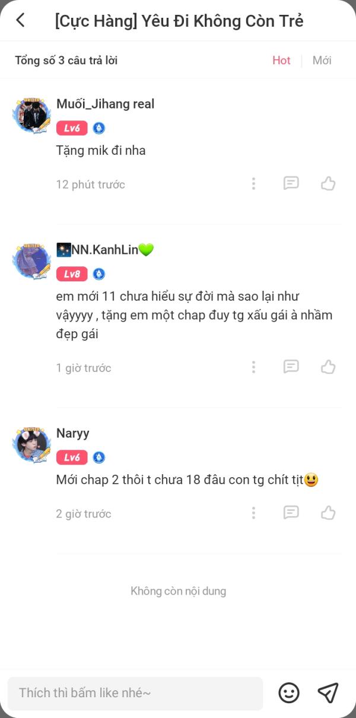356x718 pixels.
Task: Open more options on Muối_Jihang real's comment
Action: click(253, 183)
